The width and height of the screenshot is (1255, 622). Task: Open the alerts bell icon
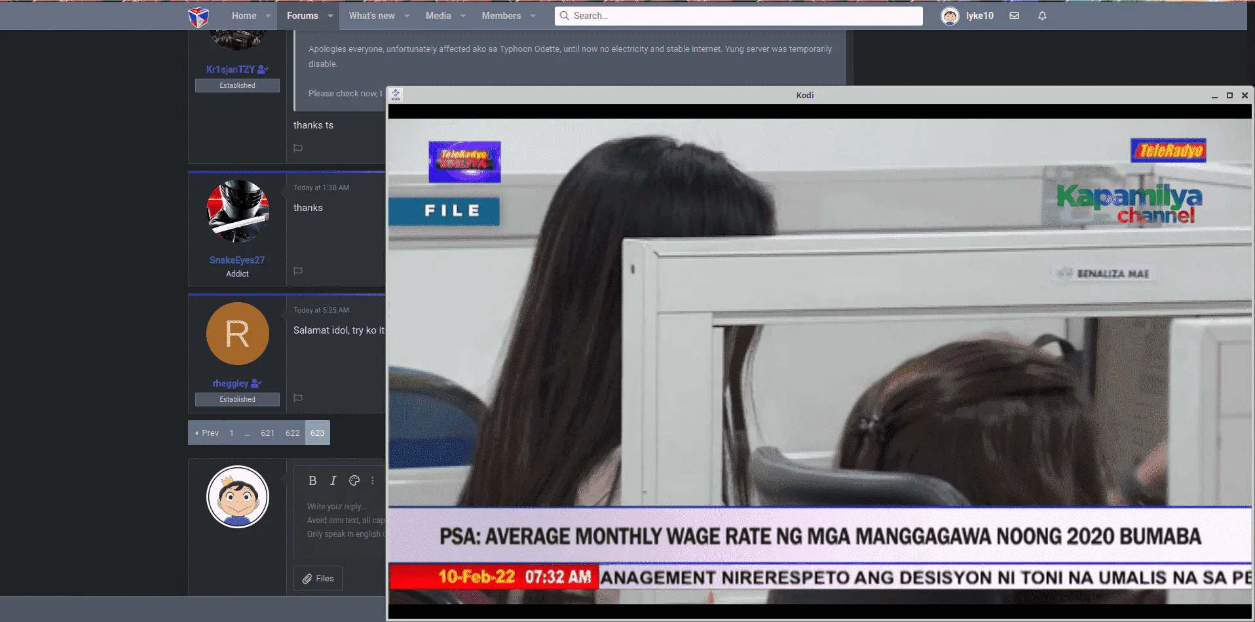tap(1042, 16)
